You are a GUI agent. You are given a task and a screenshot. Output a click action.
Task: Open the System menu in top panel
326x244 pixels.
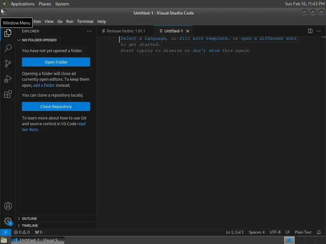pos(62,4)
